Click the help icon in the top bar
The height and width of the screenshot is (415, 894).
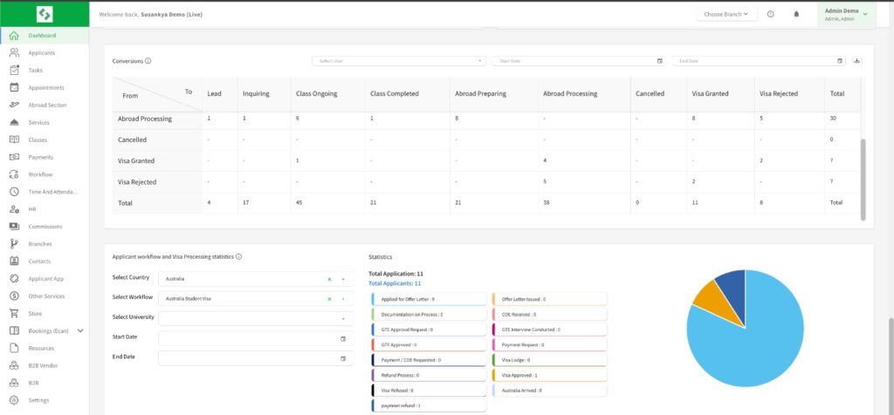(770, 14)
